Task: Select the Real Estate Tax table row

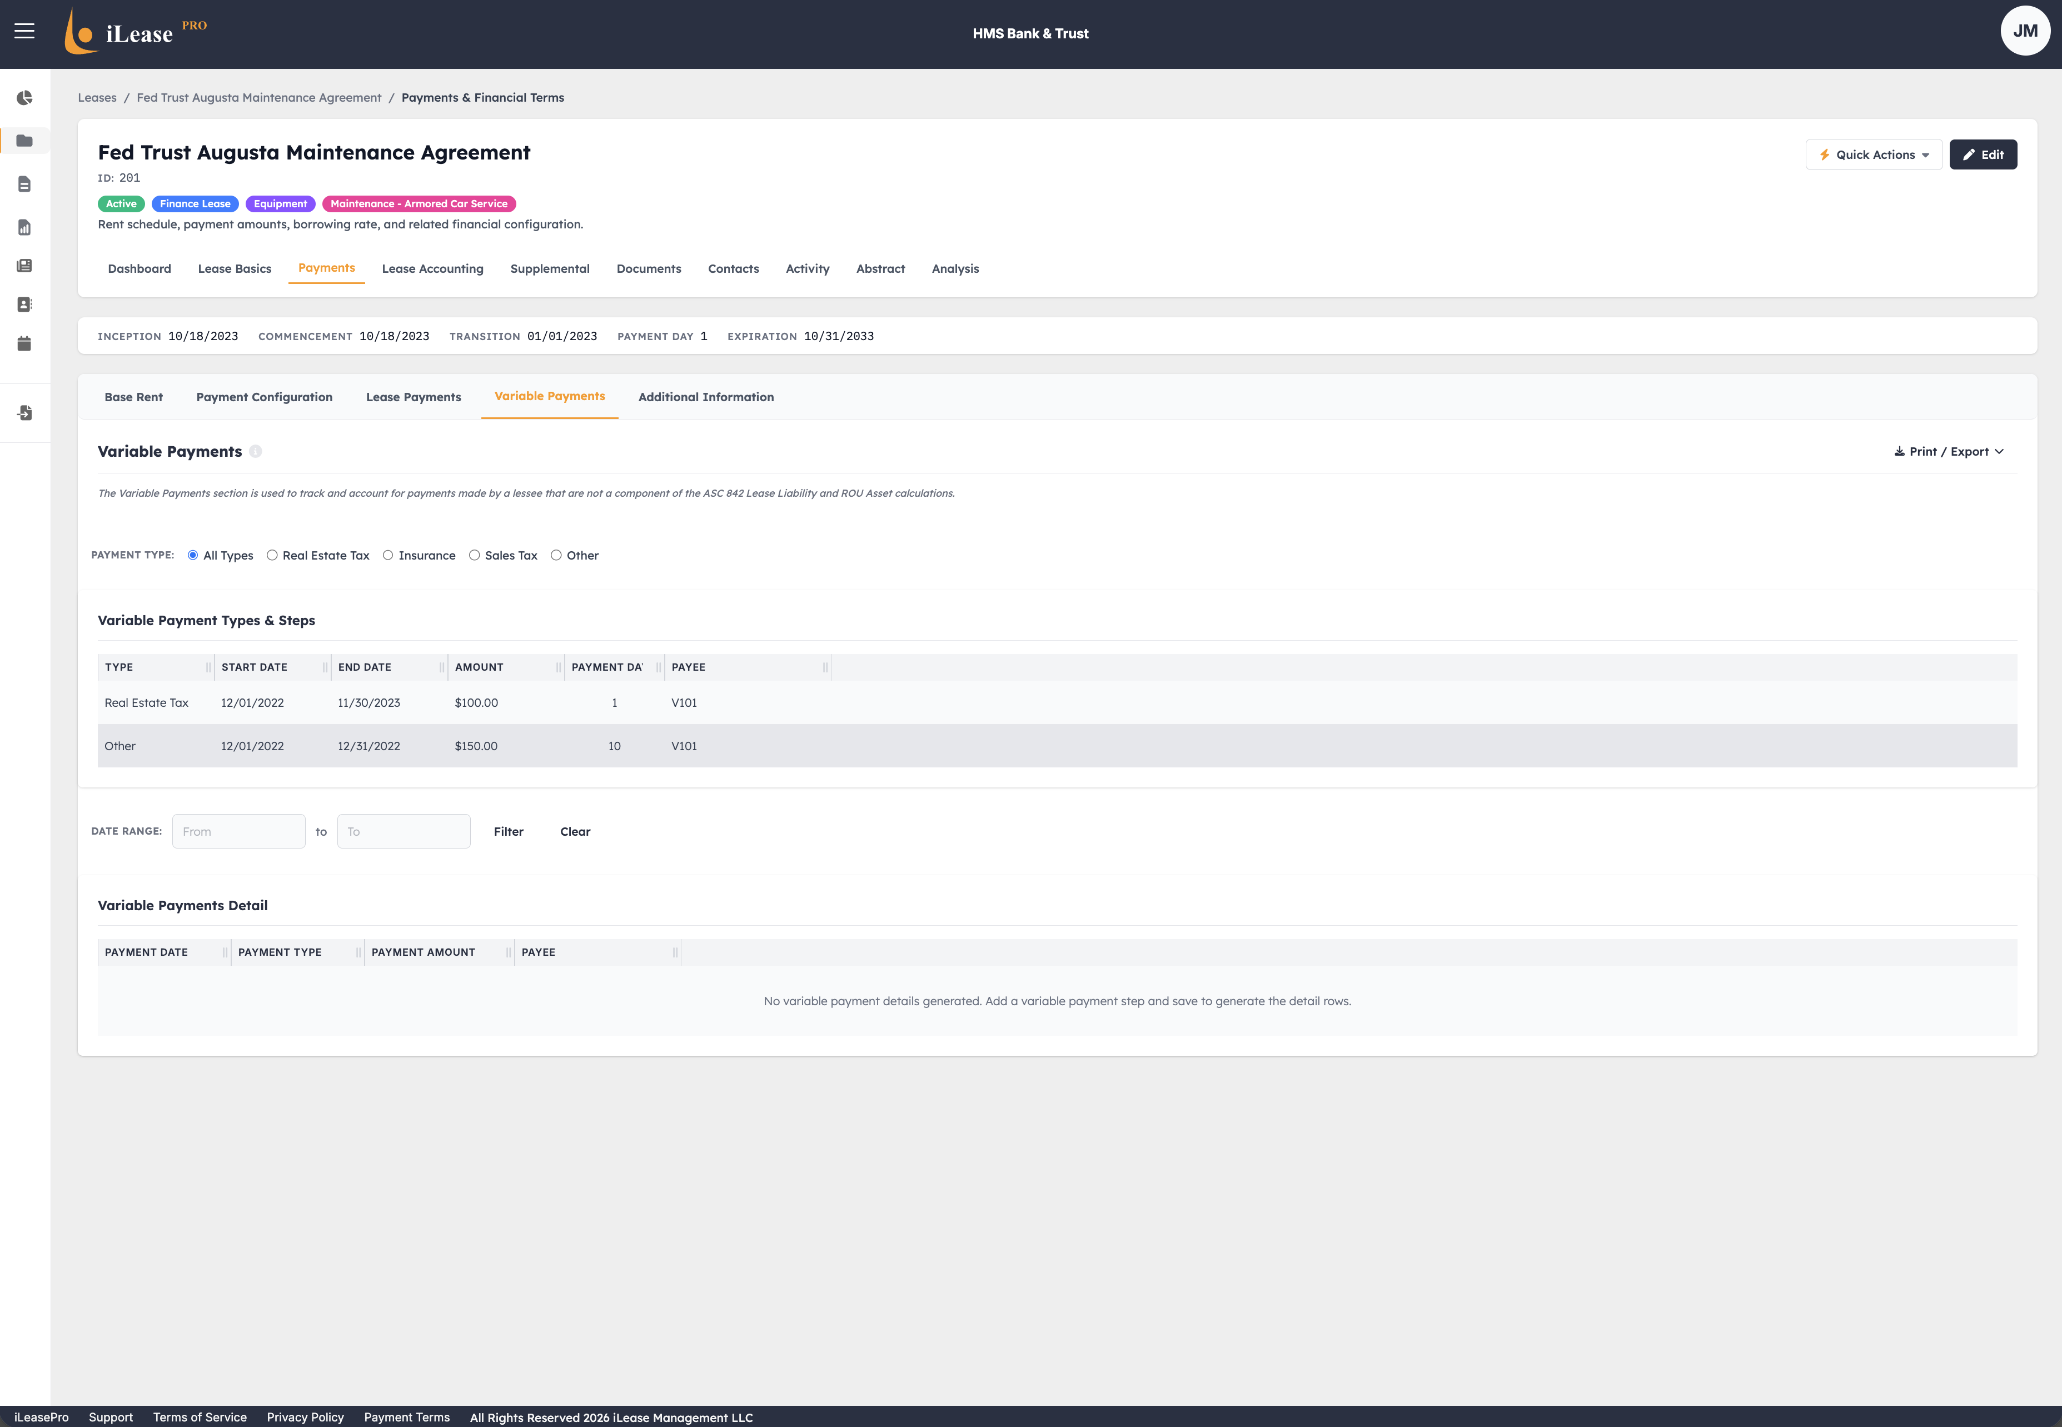Action: click(1057, 703)
